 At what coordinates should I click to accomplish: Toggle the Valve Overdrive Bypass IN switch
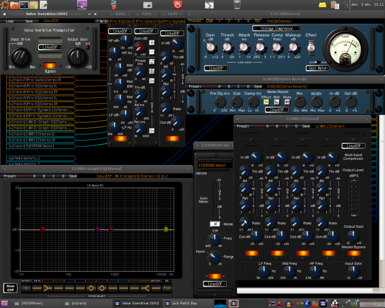pyautogui.click(x=49, y=65)
